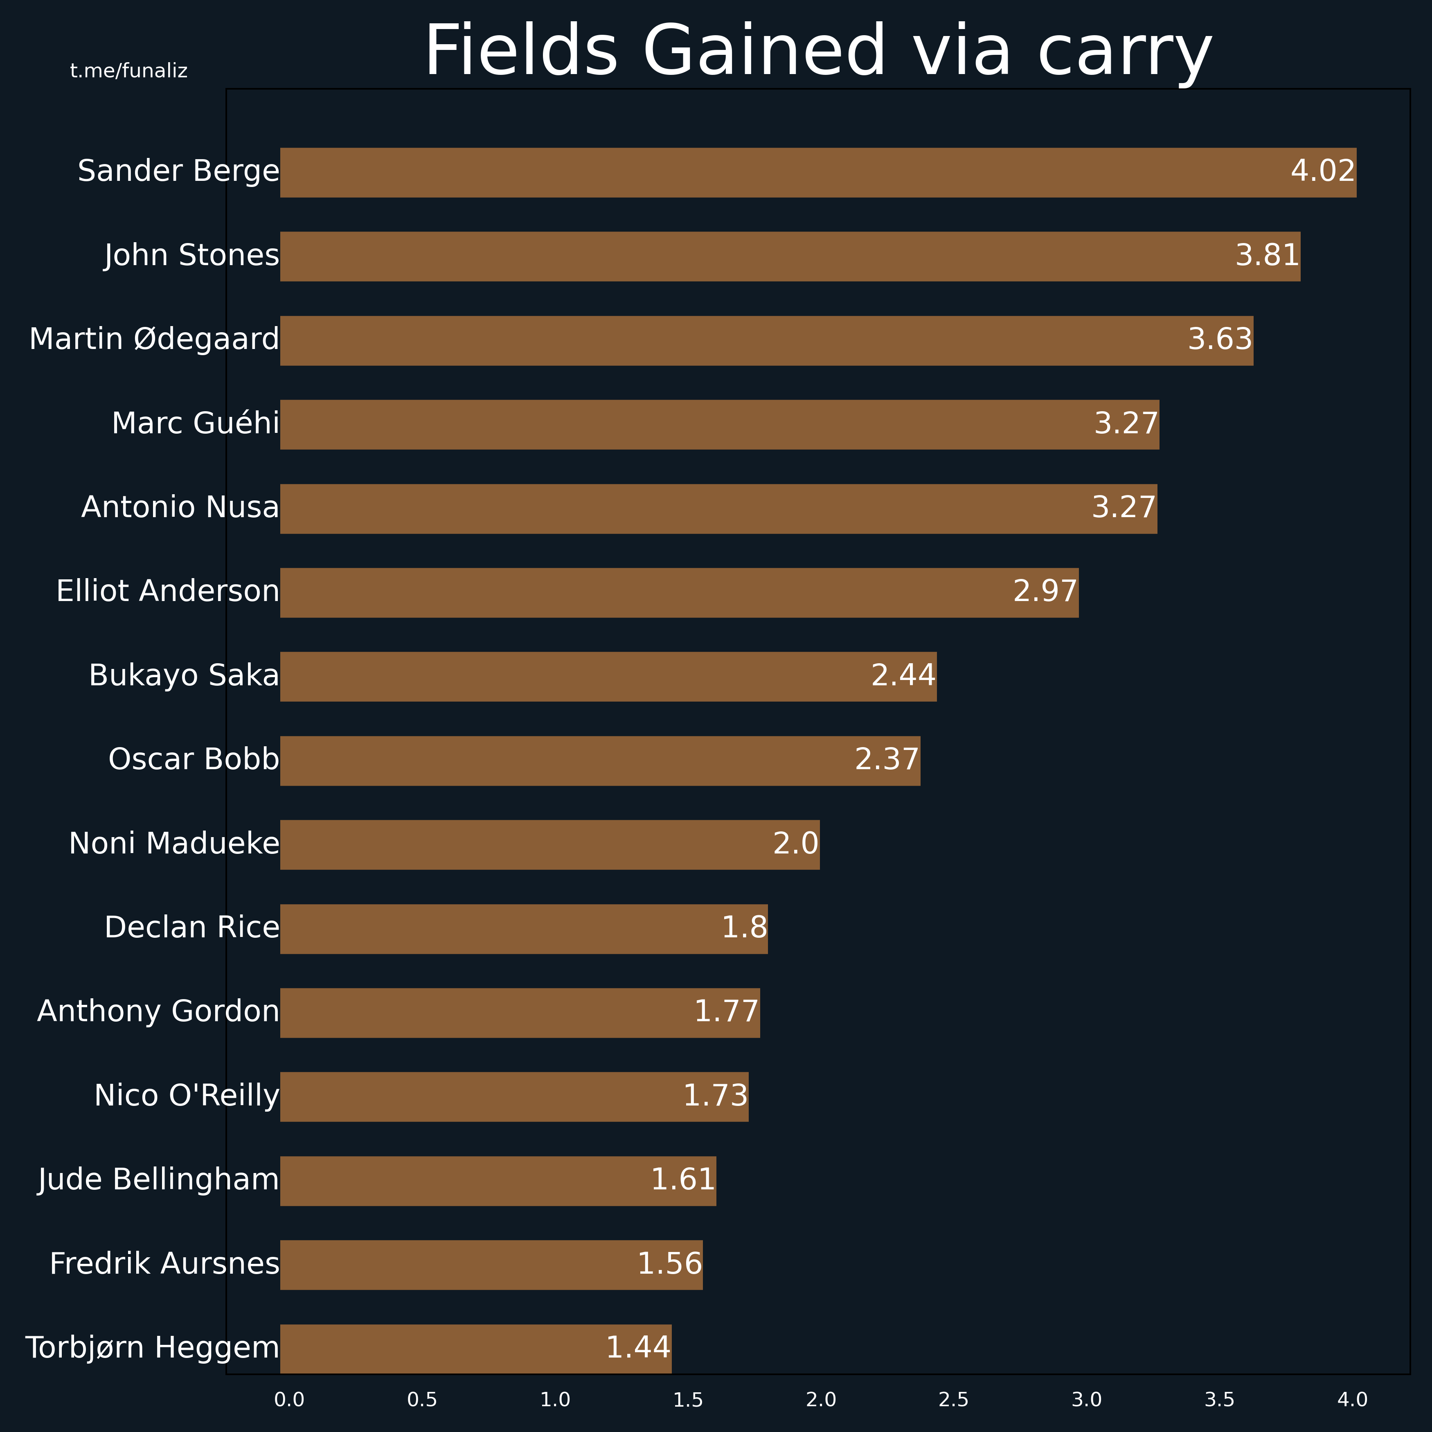Click the 4.0 x-axis tick label
Viewport: 1432px width, 1432px height.
[x=1352, y=1399]
